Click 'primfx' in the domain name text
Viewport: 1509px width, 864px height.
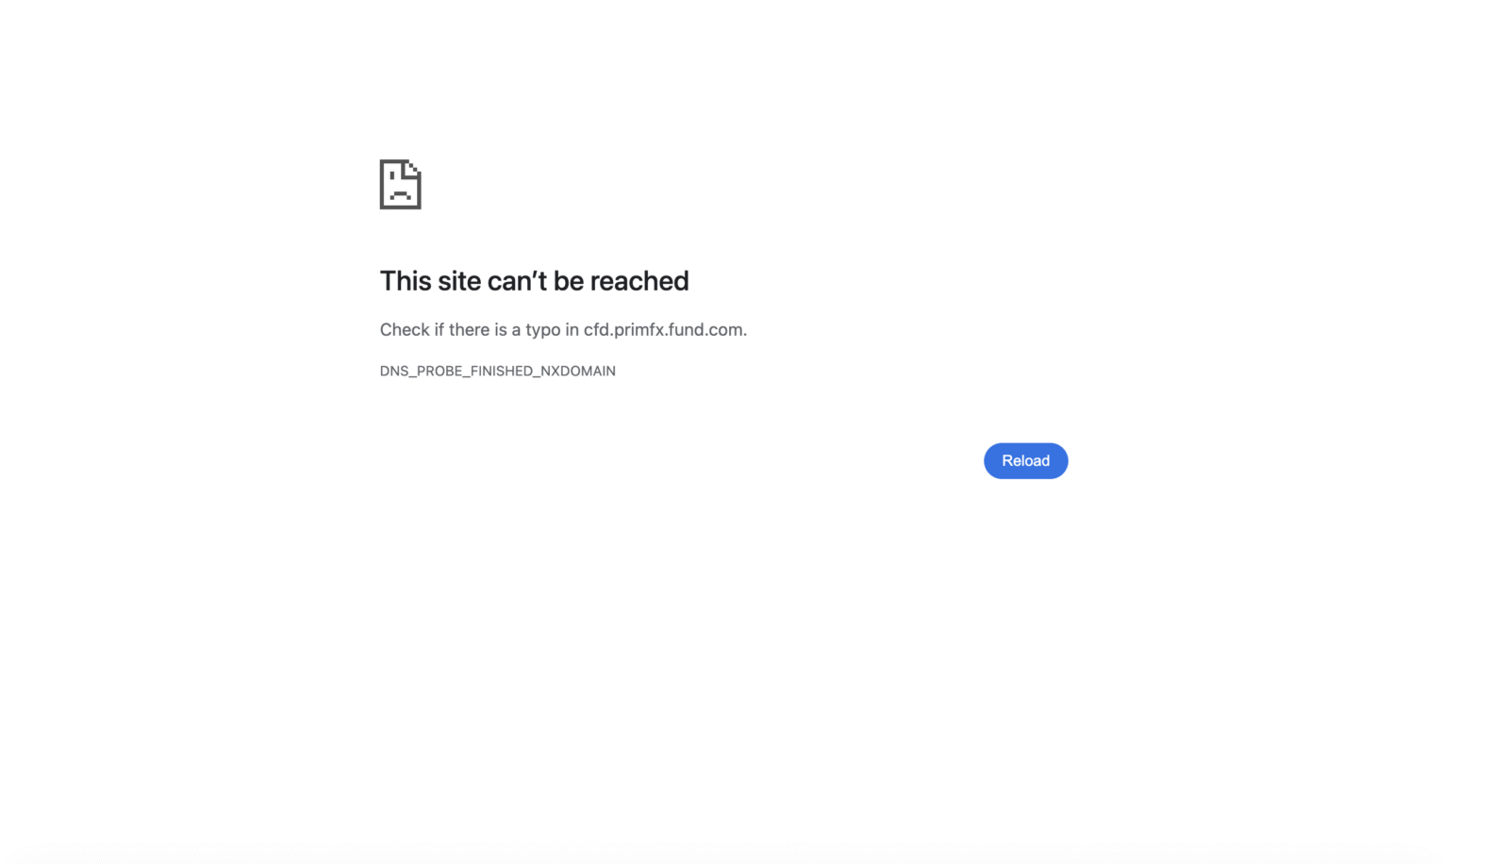(x=638, y=330)
